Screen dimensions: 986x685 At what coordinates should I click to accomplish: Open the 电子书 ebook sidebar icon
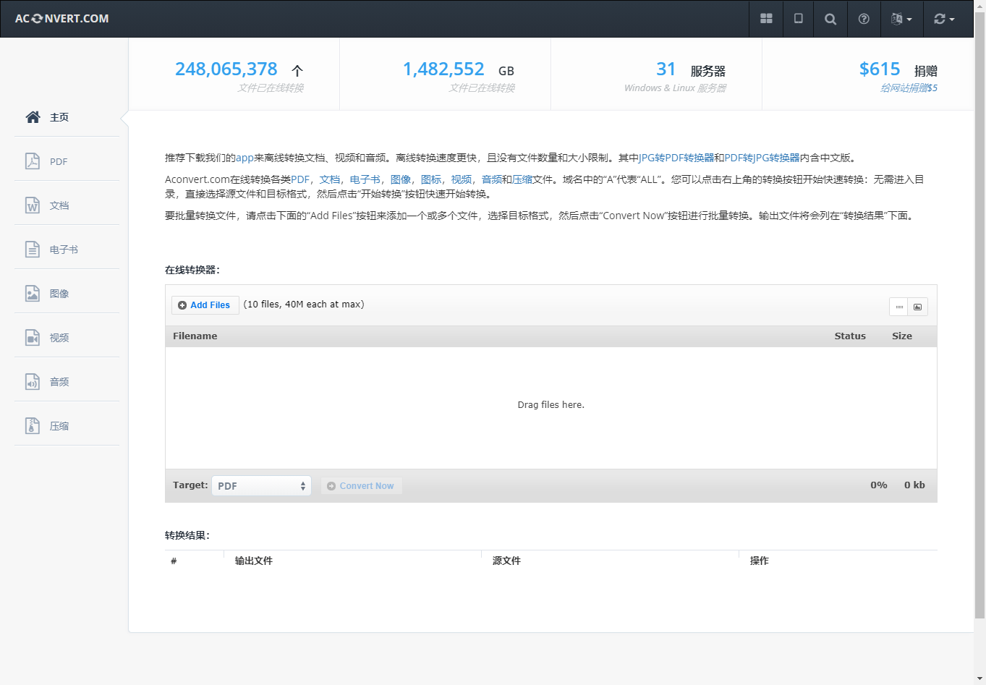[x=33, y=250]
